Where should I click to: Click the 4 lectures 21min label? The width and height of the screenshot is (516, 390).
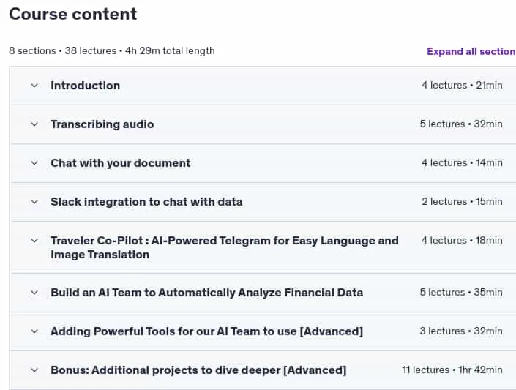(462, 85)
